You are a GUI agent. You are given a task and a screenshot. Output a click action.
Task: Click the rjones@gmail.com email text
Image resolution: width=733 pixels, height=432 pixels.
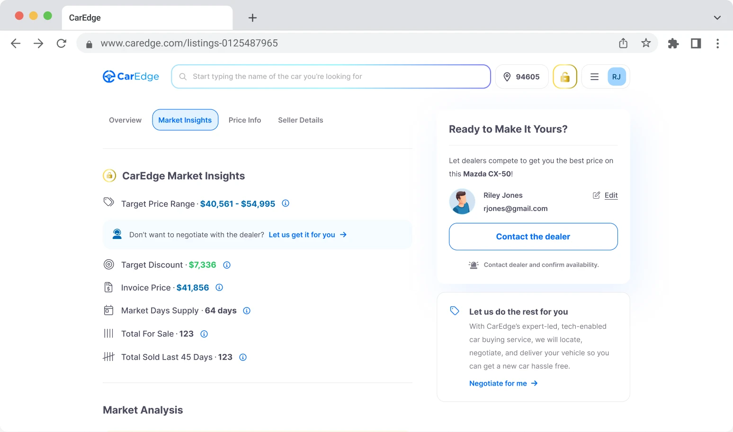tap(516, 209)
